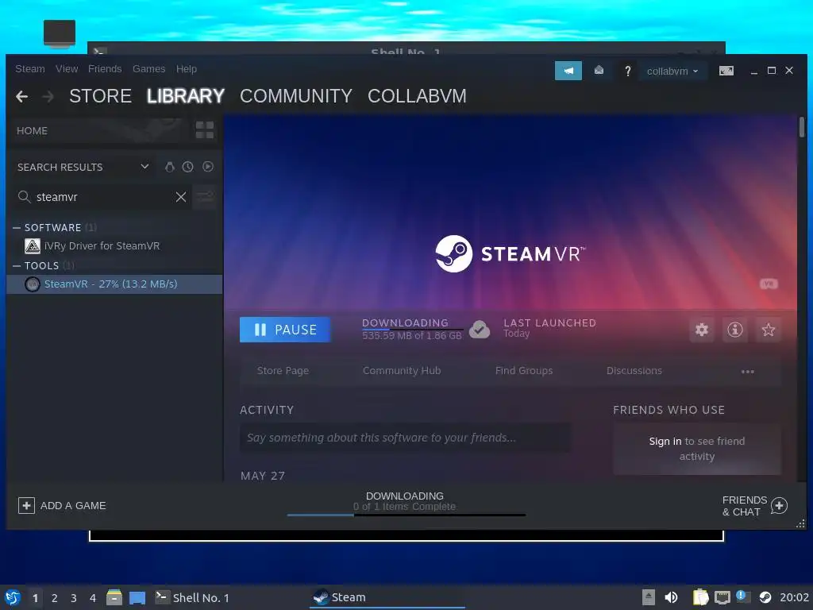813x610 pixels.
Task: Open Friends & Chat speech bubble icon
Action: point(780,506)
